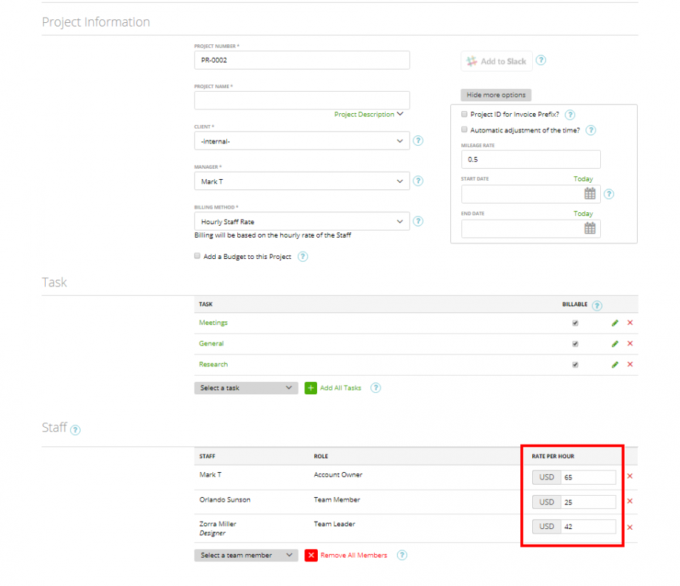Screen dimensions: 680x586
Task: Open the Select a team member dropdown
Action: point(245,556)
